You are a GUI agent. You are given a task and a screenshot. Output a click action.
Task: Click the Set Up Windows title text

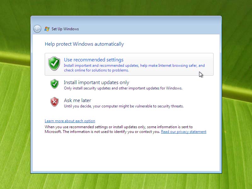(x=65, y=29)
